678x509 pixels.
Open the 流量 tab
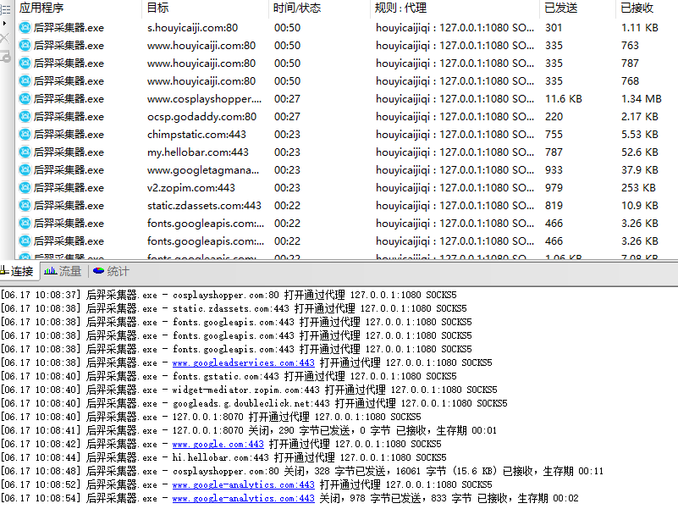tap(63, 271)
